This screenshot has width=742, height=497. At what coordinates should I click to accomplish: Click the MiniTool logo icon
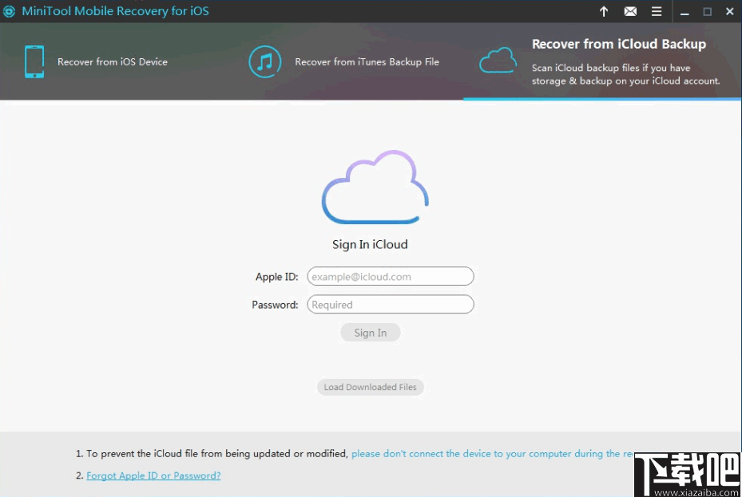tap(10, 11)
